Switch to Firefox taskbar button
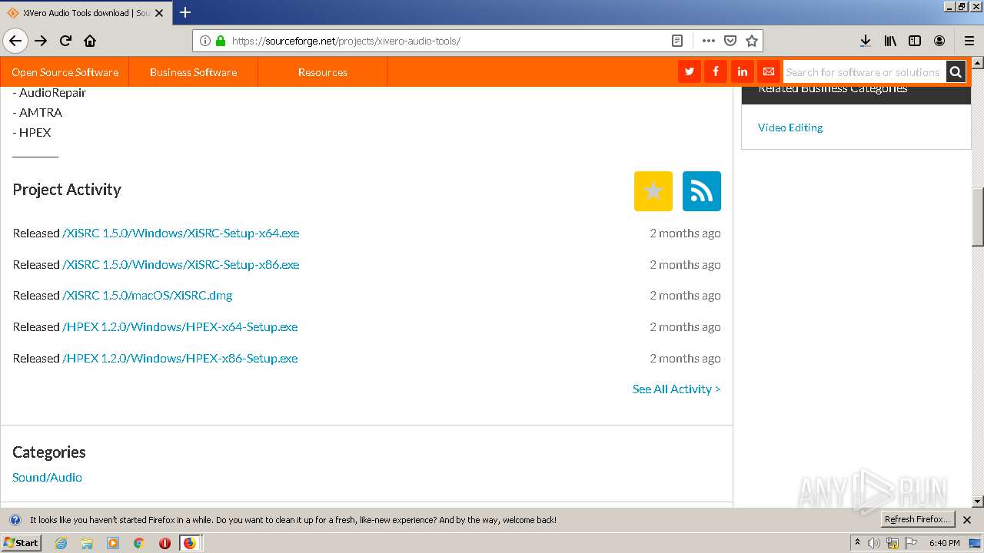This screenshot has width=984, height=553. click(190, 543)
